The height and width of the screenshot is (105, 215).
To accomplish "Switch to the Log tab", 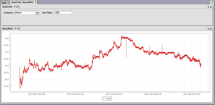I will (x=4, y=3).
